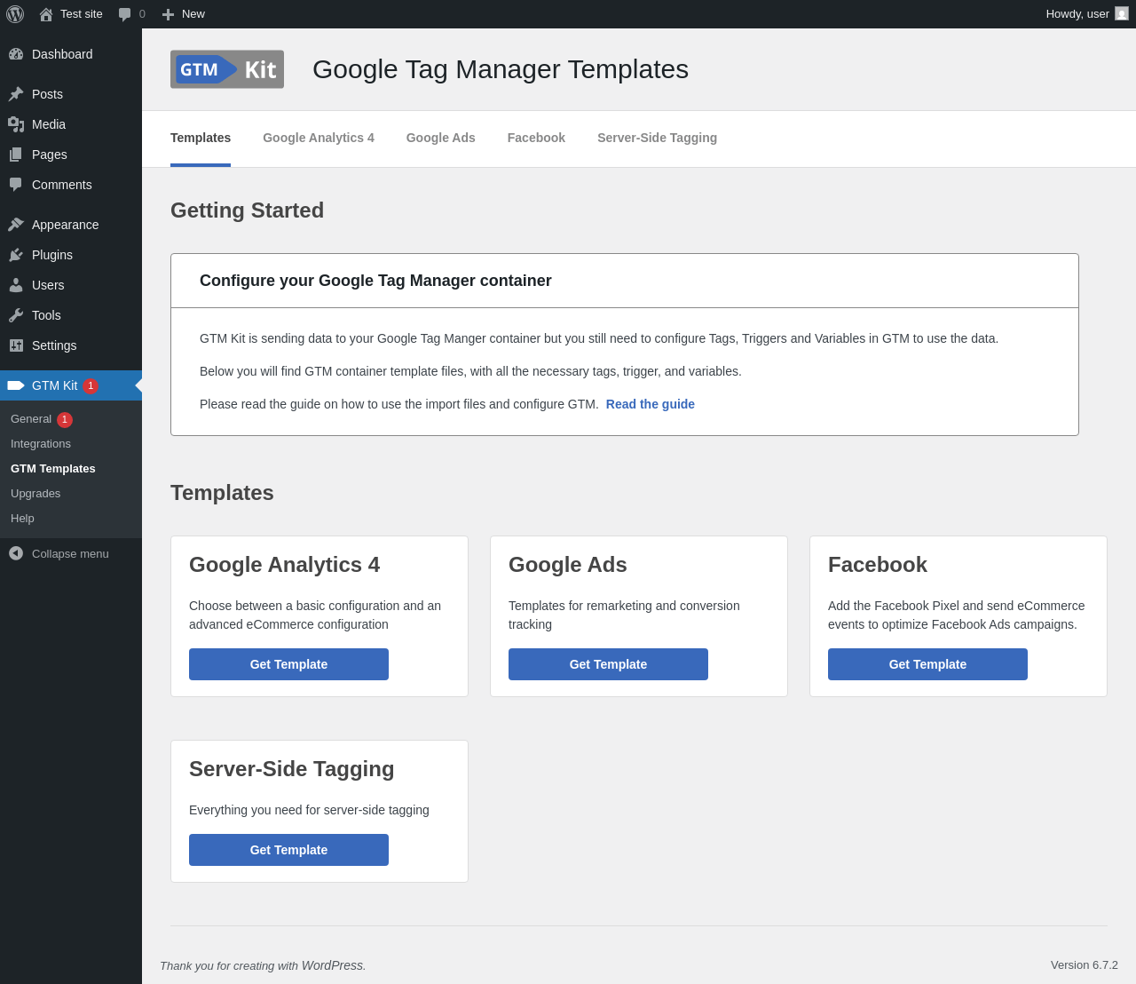Open the General submenu item
This screenshot has height=984, width=1136.
pyautogui.click(x=31, y=419)
